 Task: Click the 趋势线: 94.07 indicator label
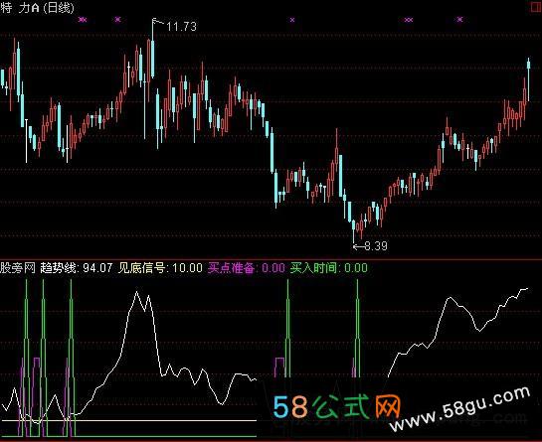coord(77,268)
